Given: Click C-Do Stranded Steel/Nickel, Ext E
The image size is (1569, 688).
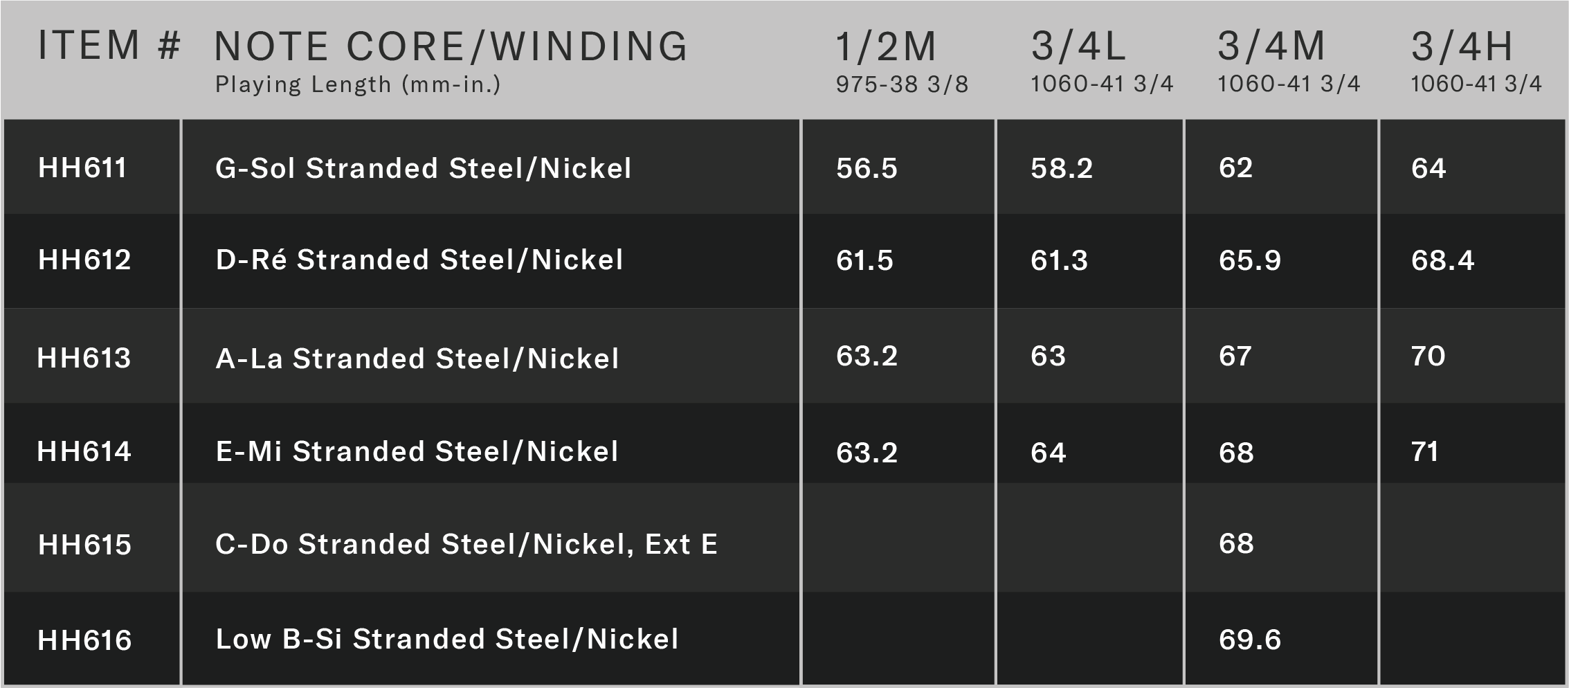Looking at the screenshot, I should (466, 545).
